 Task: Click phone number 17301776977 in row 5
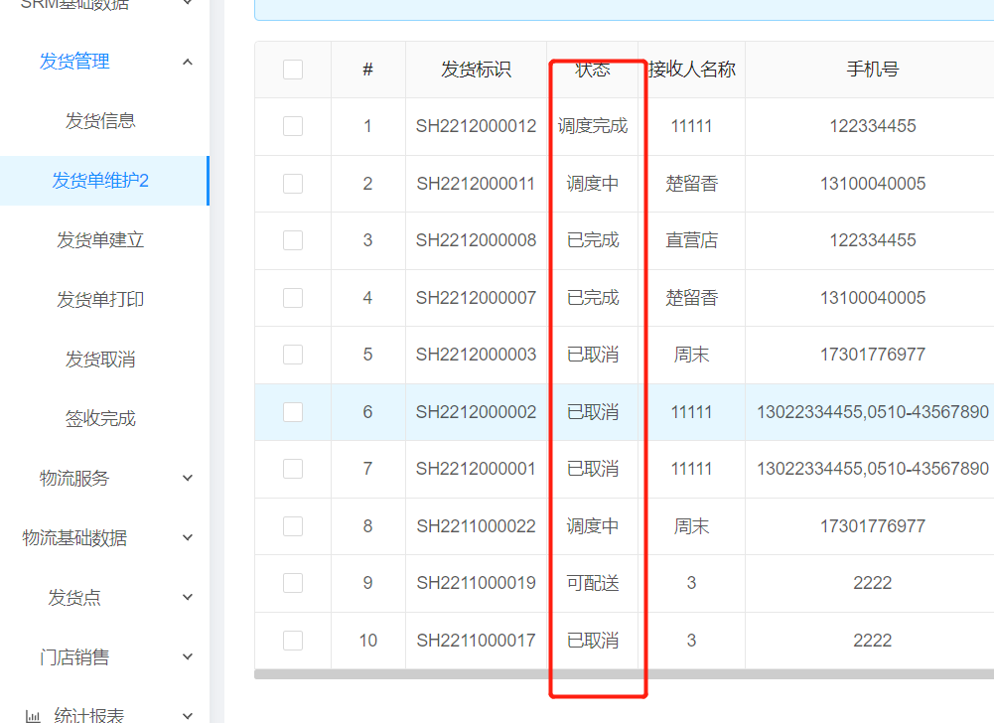click(x=873, y=355)
